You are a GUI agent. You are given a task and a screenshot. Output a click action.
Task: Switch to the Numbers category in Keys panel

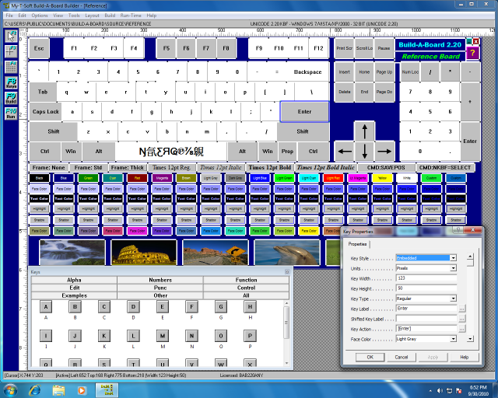[x=160, y=280]
